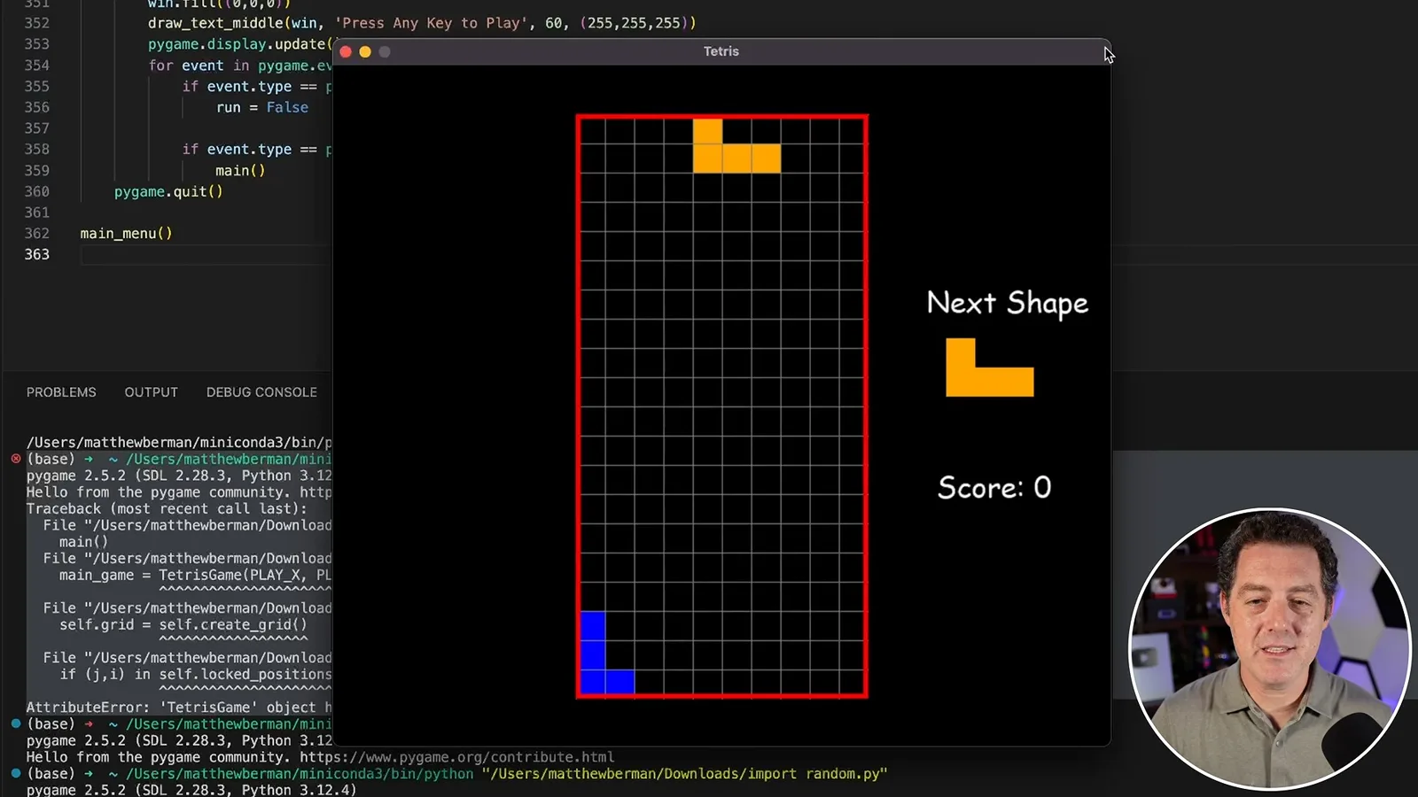Viewport: 1418px width, 797px height.
Task: Click the webcam overlay of the presenter
Action: 1270,648
